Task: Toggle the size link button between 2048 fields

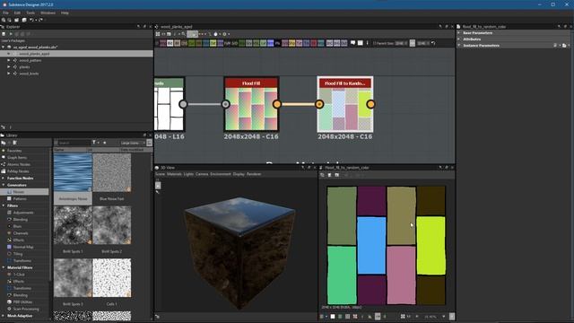Action: pyautogui.click(x=413, y=43)
